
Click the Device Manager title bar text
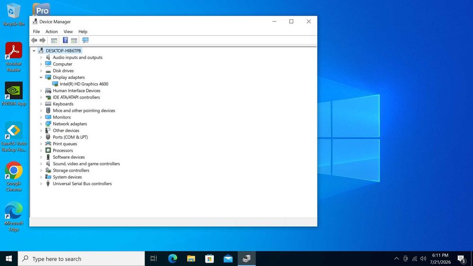55,22
